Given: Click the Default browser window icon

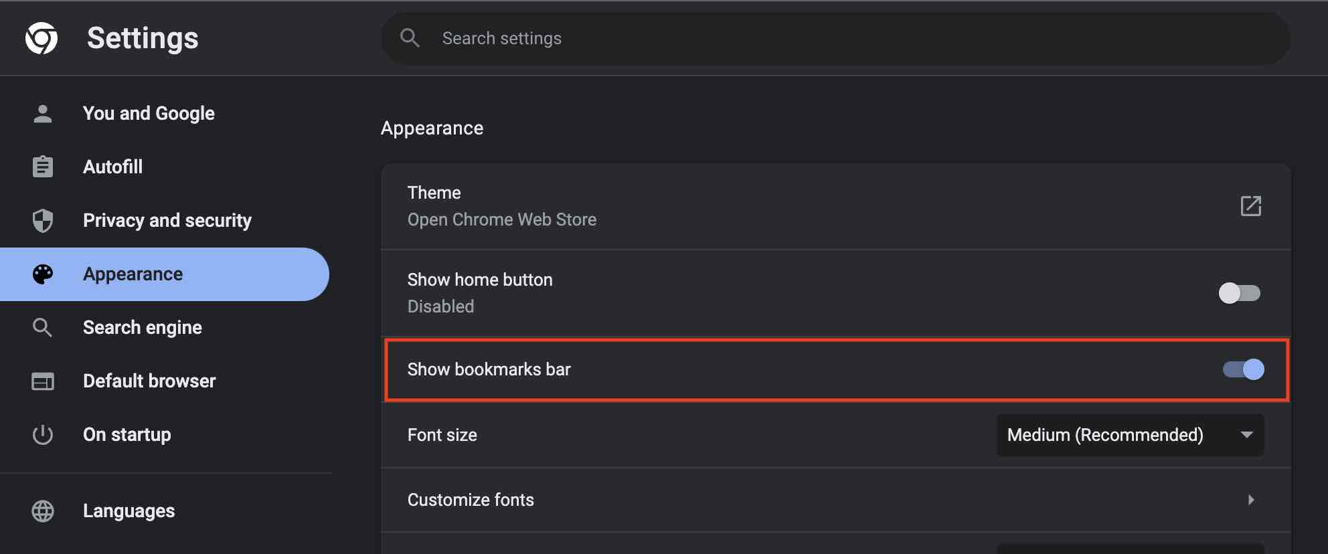Looking at the screenshot, I should (43, 381).
